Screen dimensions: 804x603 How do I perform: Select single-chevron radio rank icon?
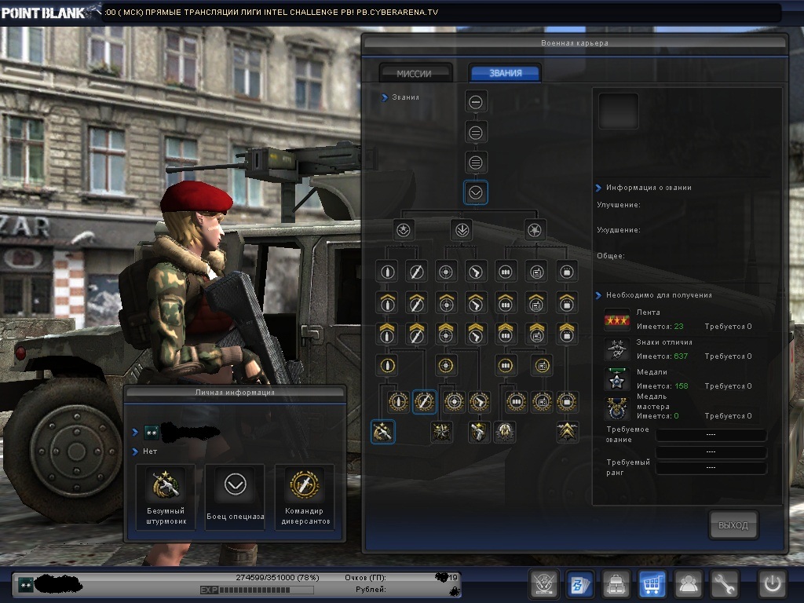click(x=536, y=302)
